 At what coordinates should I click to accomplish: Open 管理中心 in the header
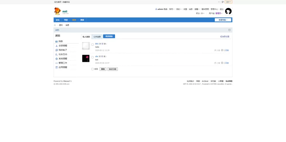[x=214, y=9]
